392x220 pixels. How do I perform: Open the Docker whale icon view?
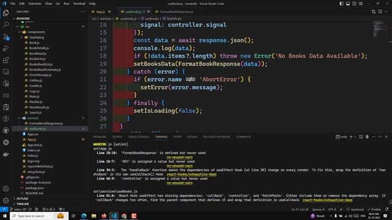pyautogui.click(x=6, y=154)
